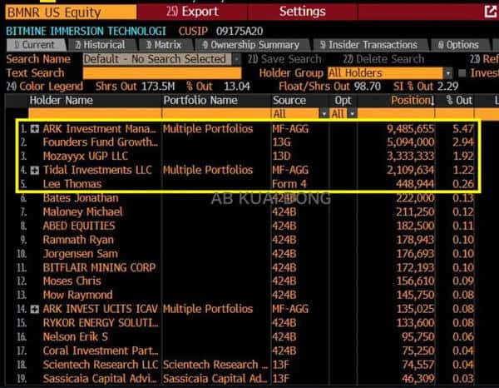The image size is (499, 388).
Task: Click the Color Legend link
Action: 45,87
